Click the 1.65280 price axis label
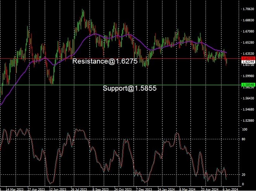This screenshot has width=256, height=191. point(248,42)
